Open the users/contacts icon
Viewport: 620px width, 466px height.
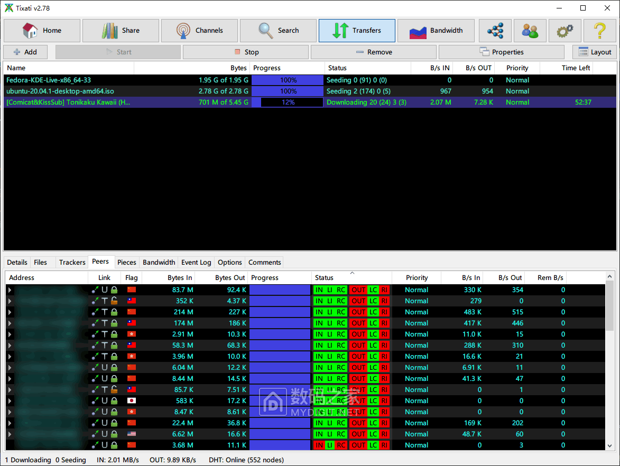[530, 31]
